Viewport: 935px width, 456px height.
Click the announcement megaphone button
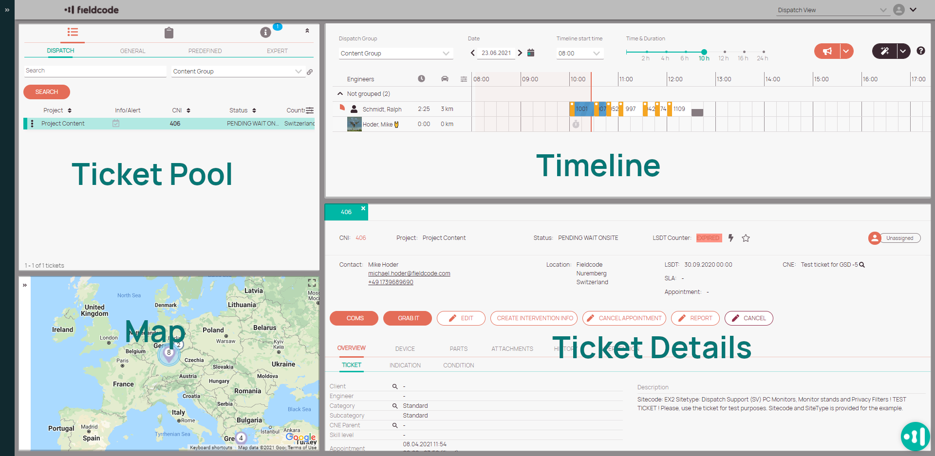pyautogui.click(x=827, y=51)
